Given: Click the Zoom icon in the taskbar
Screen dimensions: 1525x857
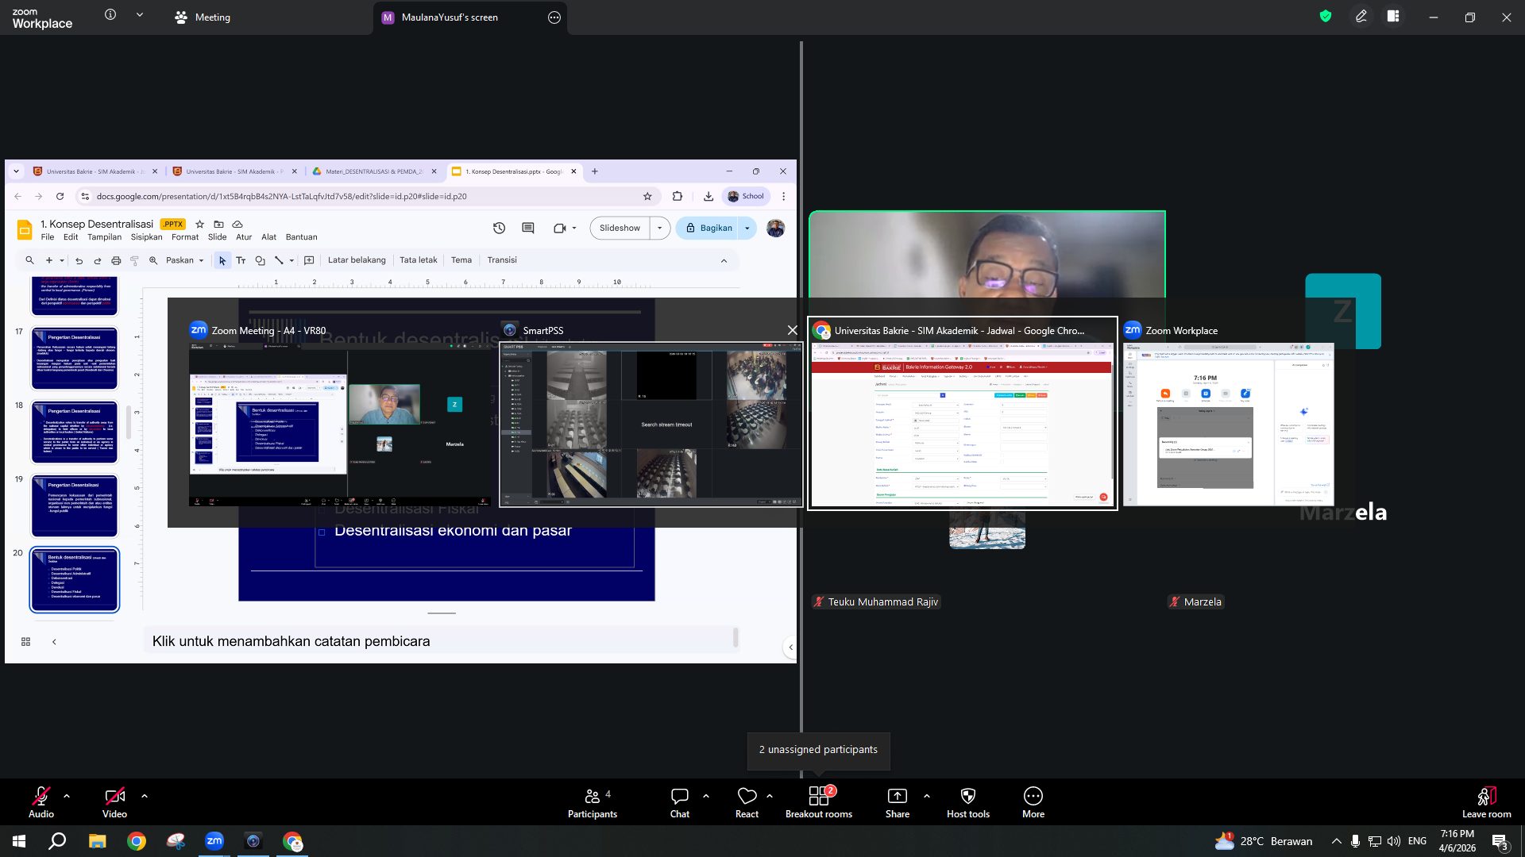Looking at the screenshot, I should coord(214,841).
